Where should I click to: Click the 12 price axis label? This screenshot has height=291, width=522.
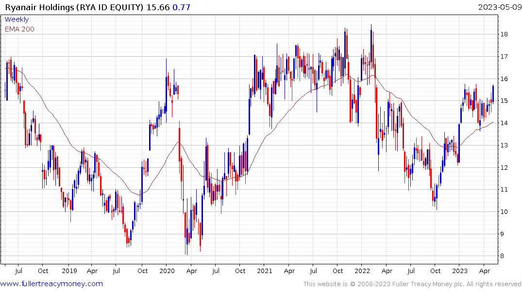pos(504,168)
